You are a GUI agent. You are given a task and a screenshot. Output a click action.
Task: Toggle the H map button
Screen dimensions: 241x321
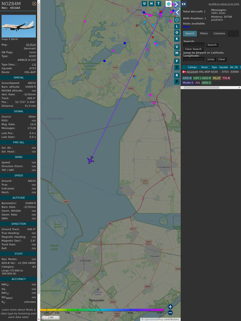coord(151,3)
